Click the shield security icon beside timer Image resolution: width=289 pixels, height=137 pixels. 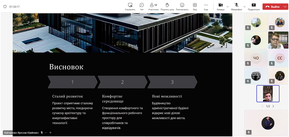[x=5, y=7]
